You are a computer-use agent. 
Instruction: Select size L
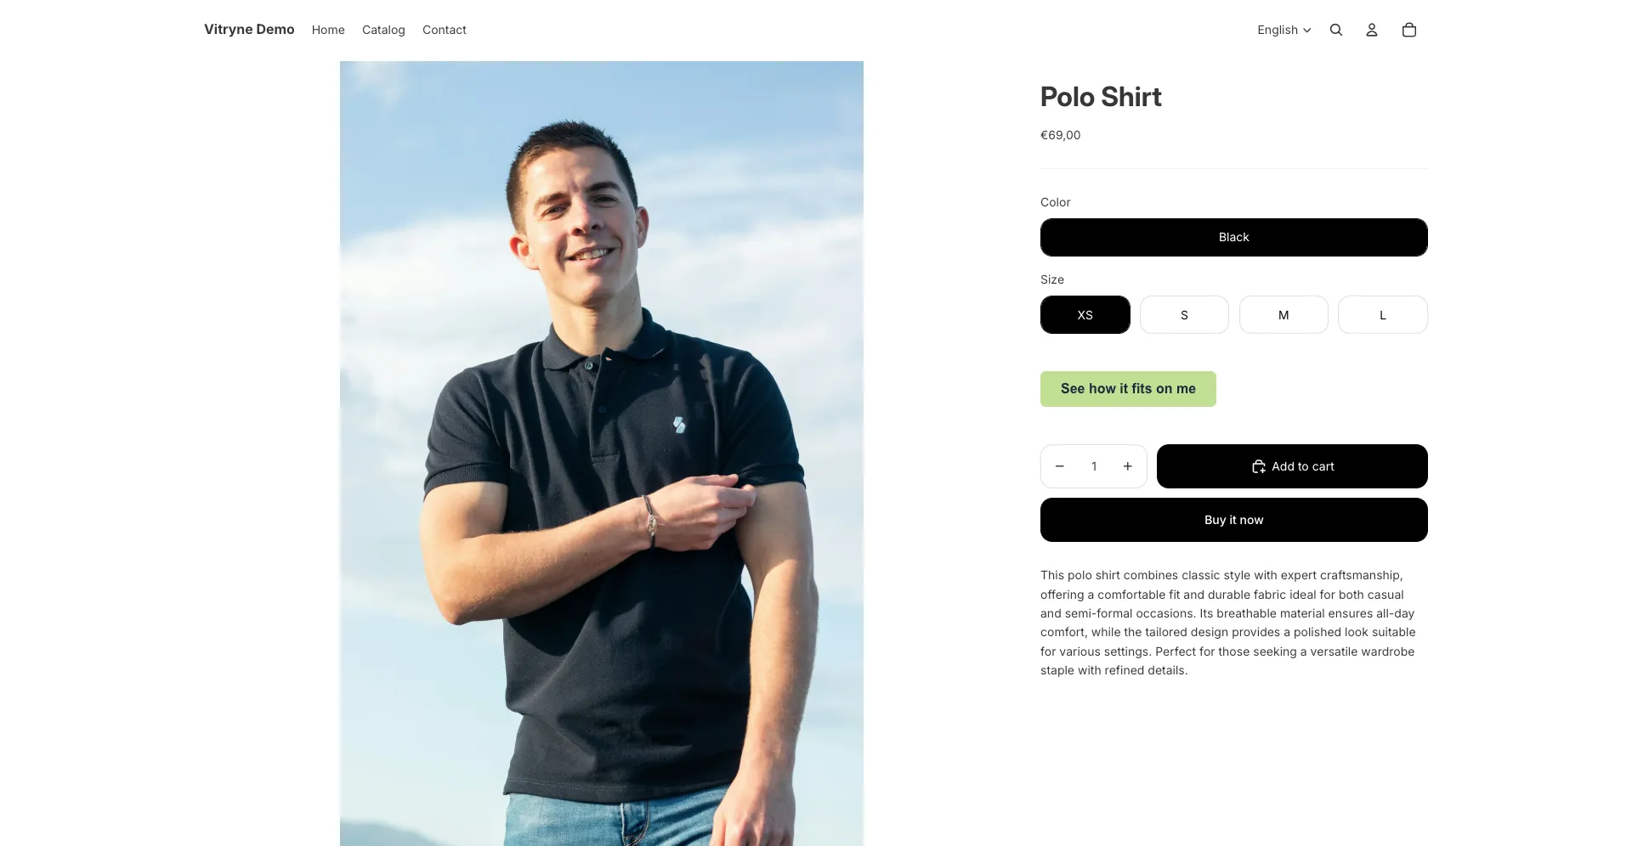[x=1383, y=314]
